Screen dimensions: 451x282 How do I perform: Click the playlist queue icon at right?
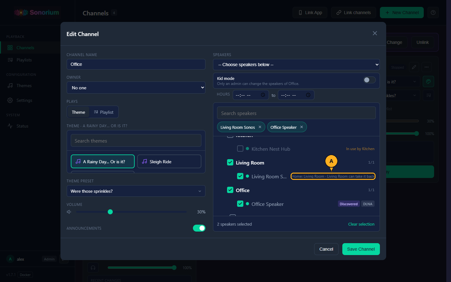click(x=428, y=95)
